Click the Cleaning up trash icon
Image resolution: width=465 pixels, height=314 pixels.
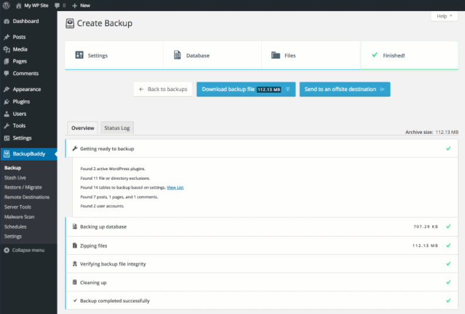pos(75,282)
